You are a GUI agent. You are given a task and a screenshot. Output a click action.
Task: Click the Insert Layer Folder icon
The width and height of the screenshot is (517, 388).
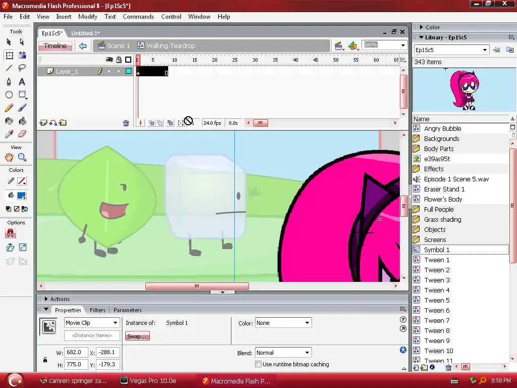[63, 123]
